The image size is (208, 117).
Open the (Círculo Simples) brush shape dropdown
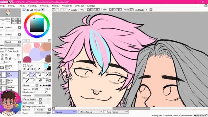(32, 99)
